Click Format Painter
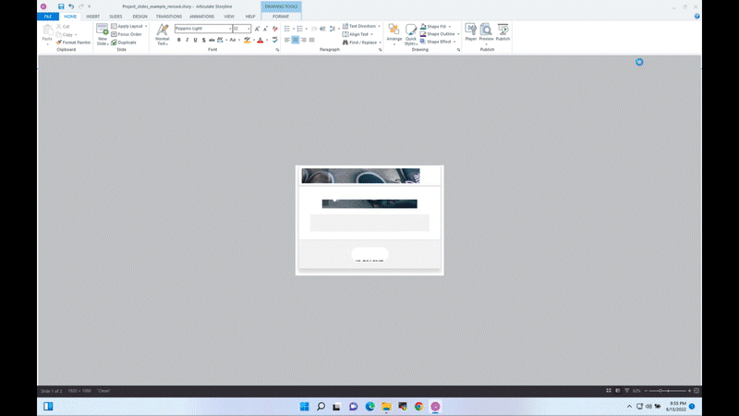The height and width of the screenshot is (416, 739). click(73, 43)
